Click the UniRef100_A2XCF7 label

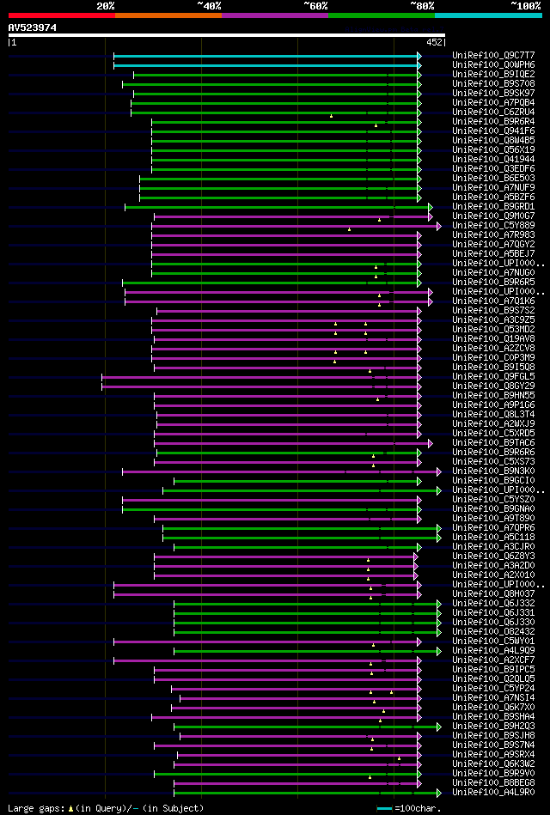(x=493, y=660)
